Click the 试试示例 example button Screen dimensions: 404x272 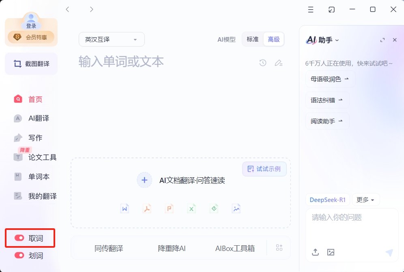[x=264, y=169]
